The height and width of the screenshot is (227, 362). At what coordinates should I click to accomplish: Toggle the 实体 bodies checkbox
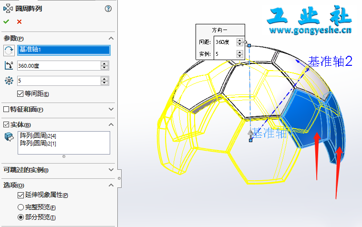[x=6, y=124]
